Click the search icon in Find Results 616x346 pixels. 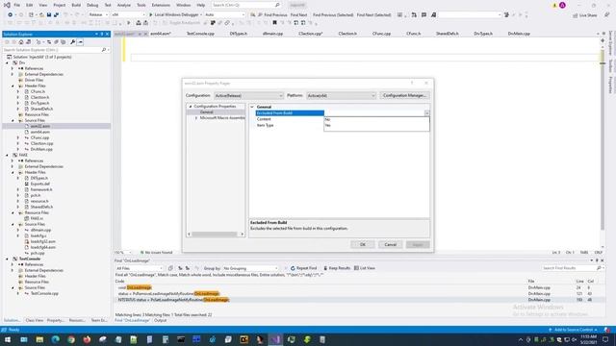click(x=599, y=268)
